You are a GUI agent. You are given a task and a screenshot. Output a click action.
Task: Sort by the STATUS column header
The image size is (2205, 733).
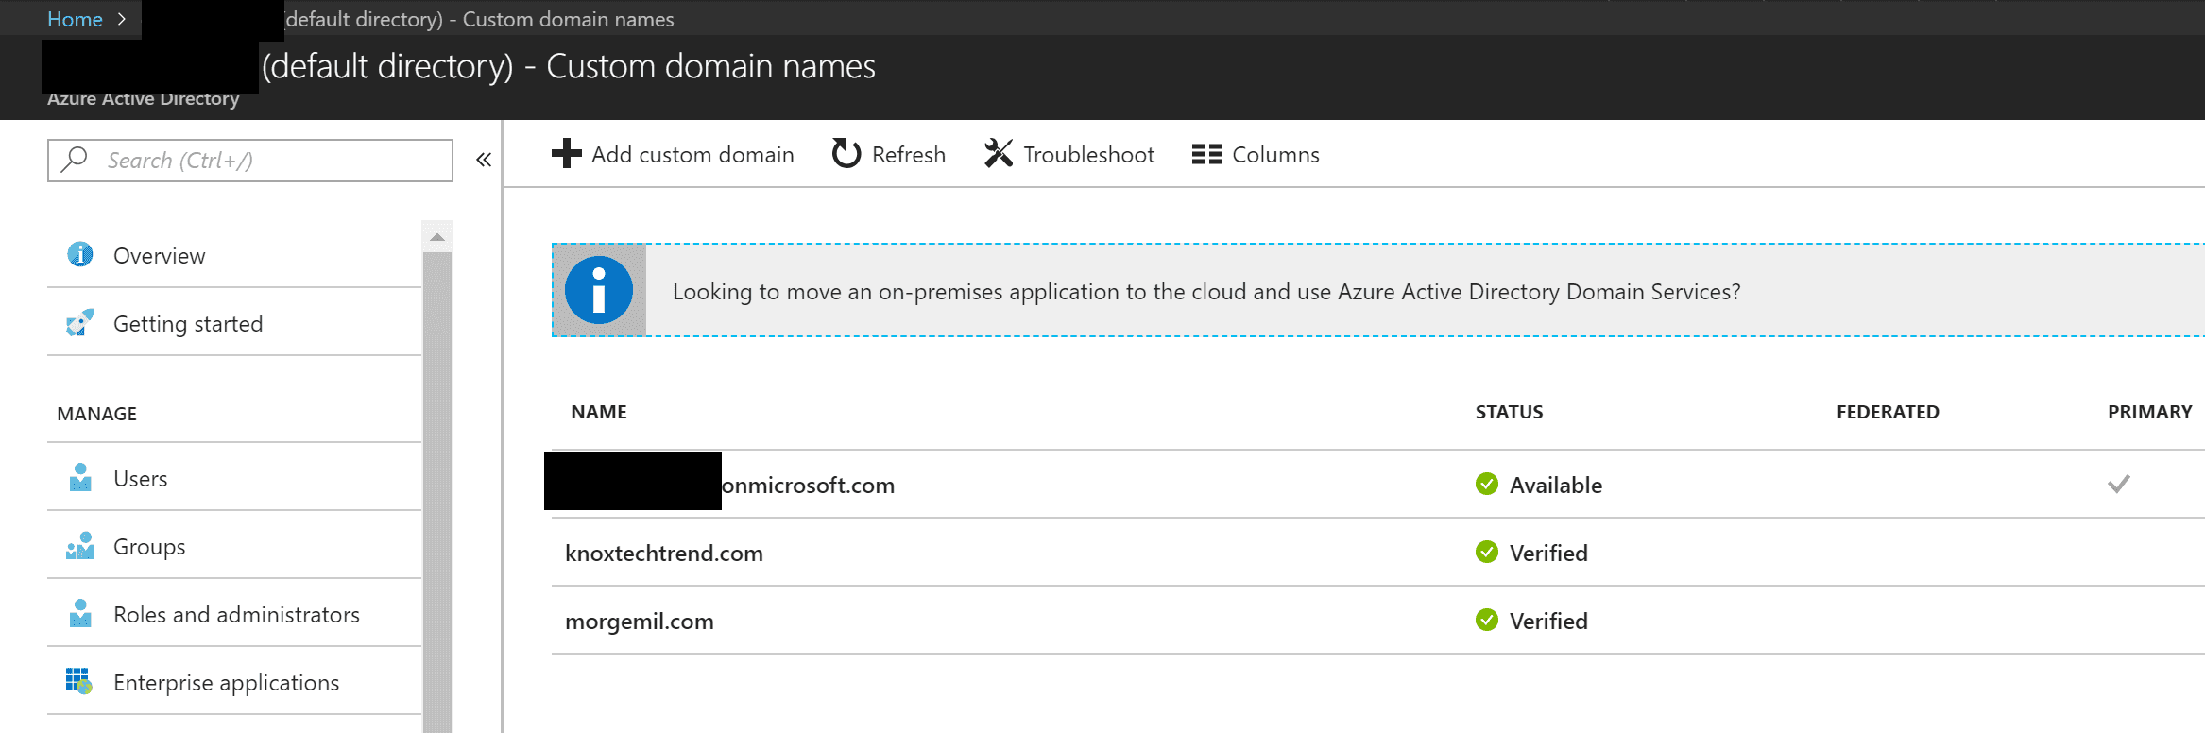(x=1509, y=412)
